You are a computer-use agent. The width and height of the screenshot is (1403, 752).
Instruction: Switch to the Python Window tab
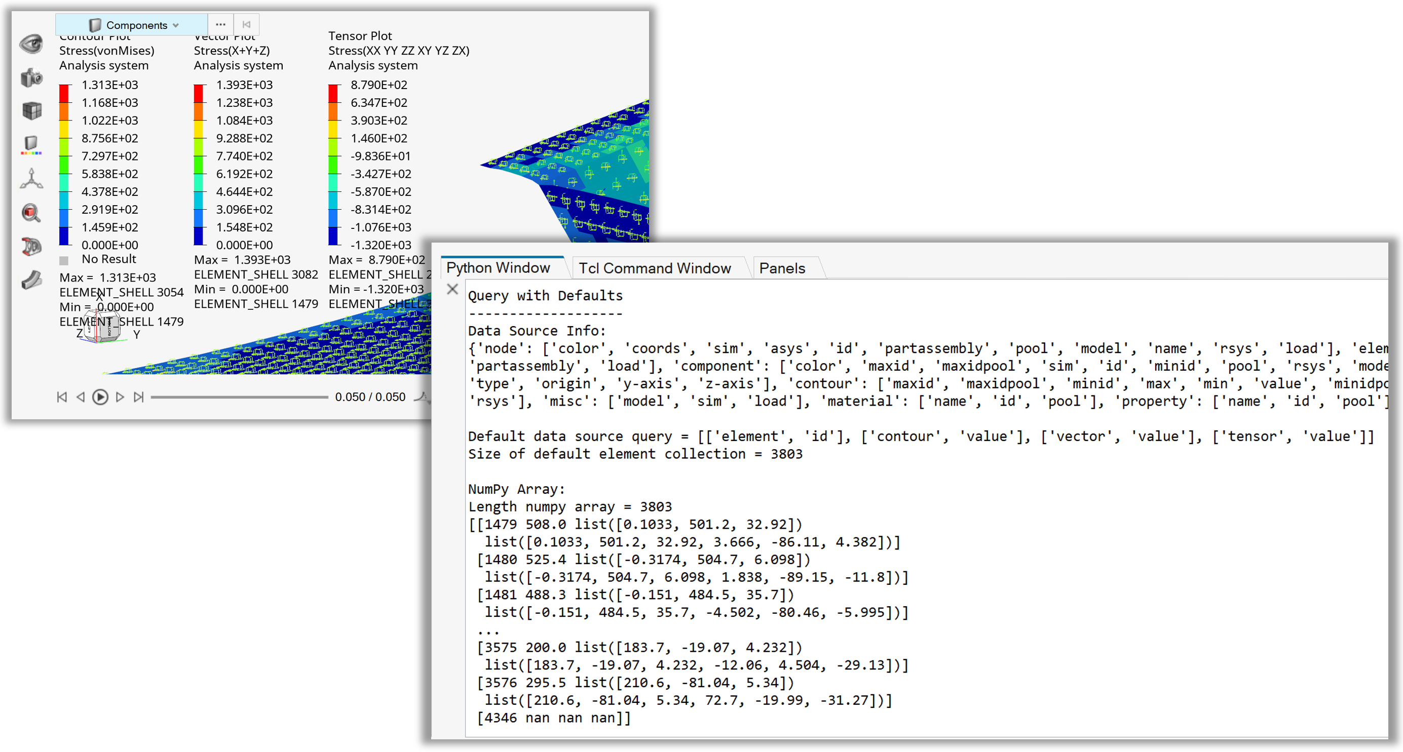[498, 267]
